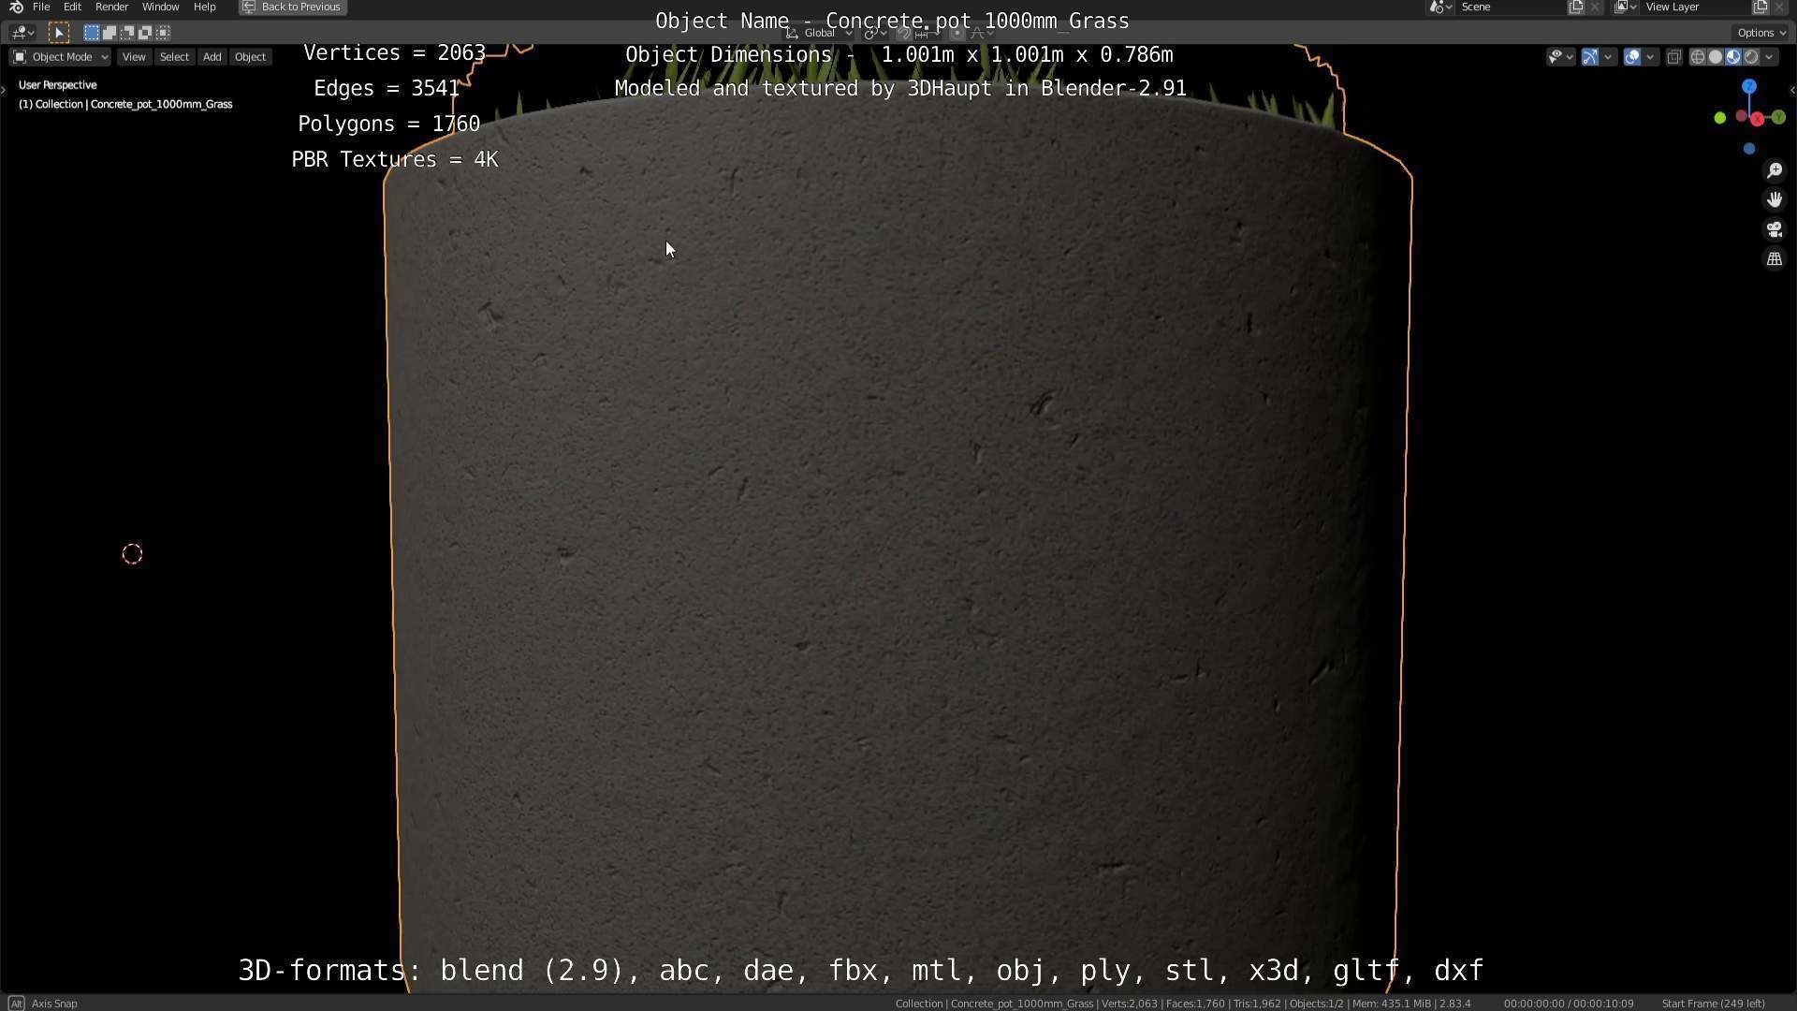1797x1011 pixels.
Task: Select wireframe viewport shading
Action: coord(1697,57)
